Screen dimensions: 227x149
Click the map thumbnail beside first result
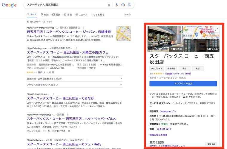point(123,33)
